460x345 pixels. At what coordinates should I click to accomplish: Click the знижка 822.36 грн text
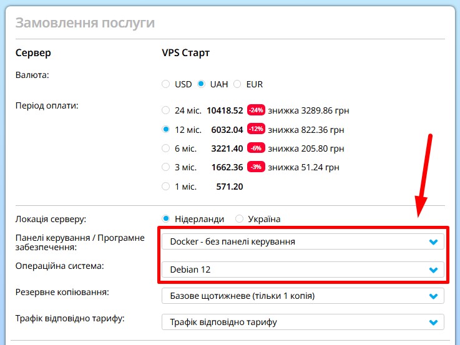coord(306,130)
